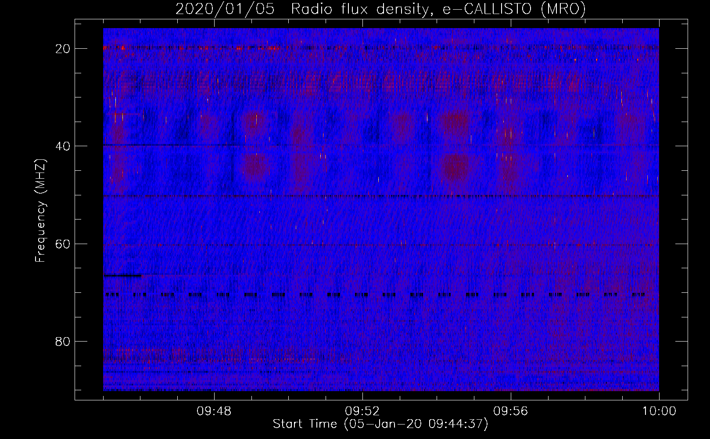Click the 'Frequency (MHZ)' axis label
Viewport: 710px width, 439px height.
(40, 210)
